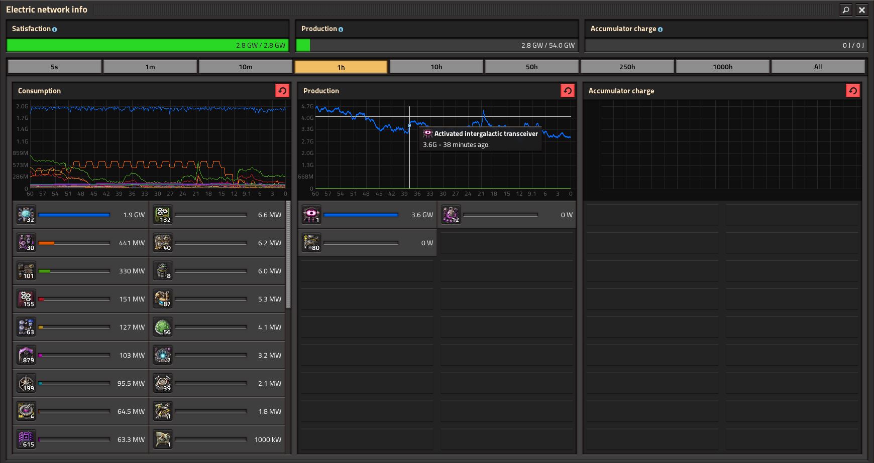
Task: Click the 441 MW consumer icon
Action: point(26,243)
